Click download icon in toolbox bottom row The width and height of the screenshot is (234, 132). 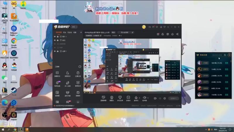point(78,102)
